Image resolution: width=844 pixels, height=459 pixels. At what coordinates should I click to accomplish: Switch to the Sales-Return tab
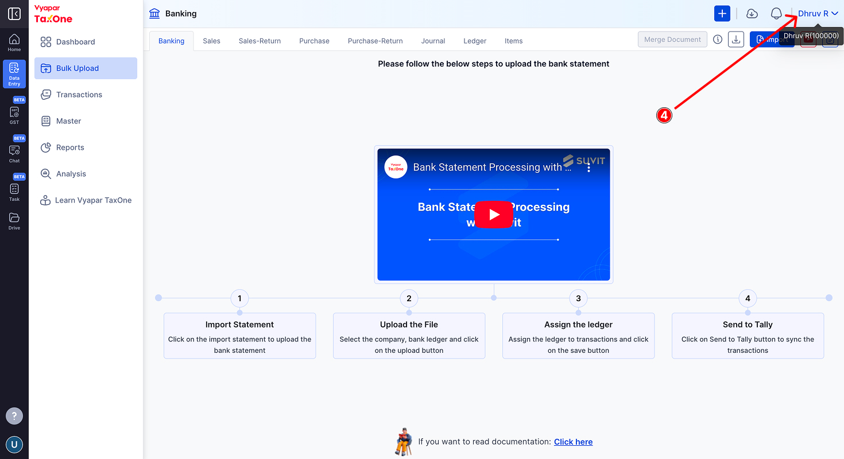[260, 41]
